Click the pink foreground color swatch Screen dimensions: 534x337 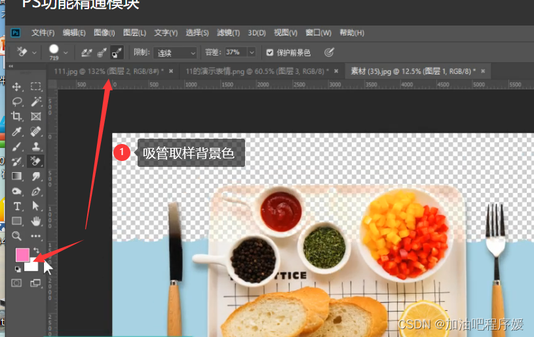tap(22, 255)
